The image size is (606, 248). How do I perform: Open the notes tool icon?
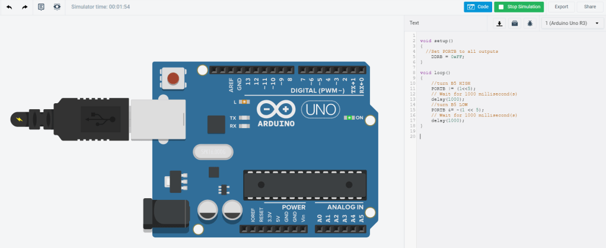pyautogui.click(x=41, y=7)
